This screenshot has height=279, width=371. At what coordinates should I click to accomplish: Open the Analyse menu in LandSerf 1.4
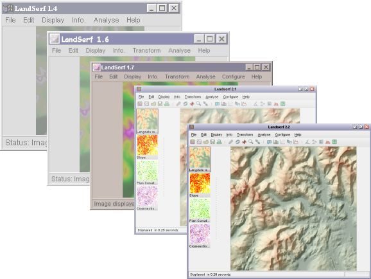(x=107, y=20)
